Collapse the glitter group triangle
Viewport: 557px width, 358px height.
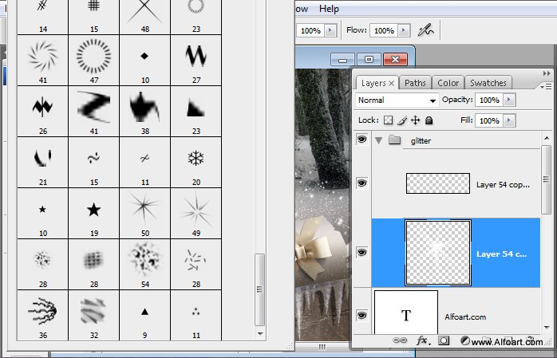[379, 141]
